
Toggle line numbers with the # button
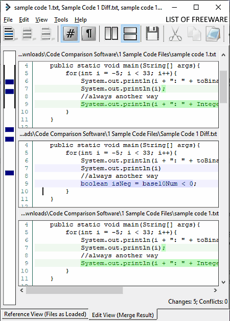pos(70,34)
